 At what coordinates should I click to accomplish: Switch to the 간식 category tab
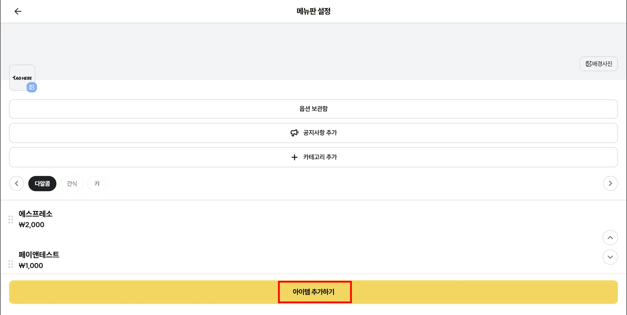tap(72, 183)
